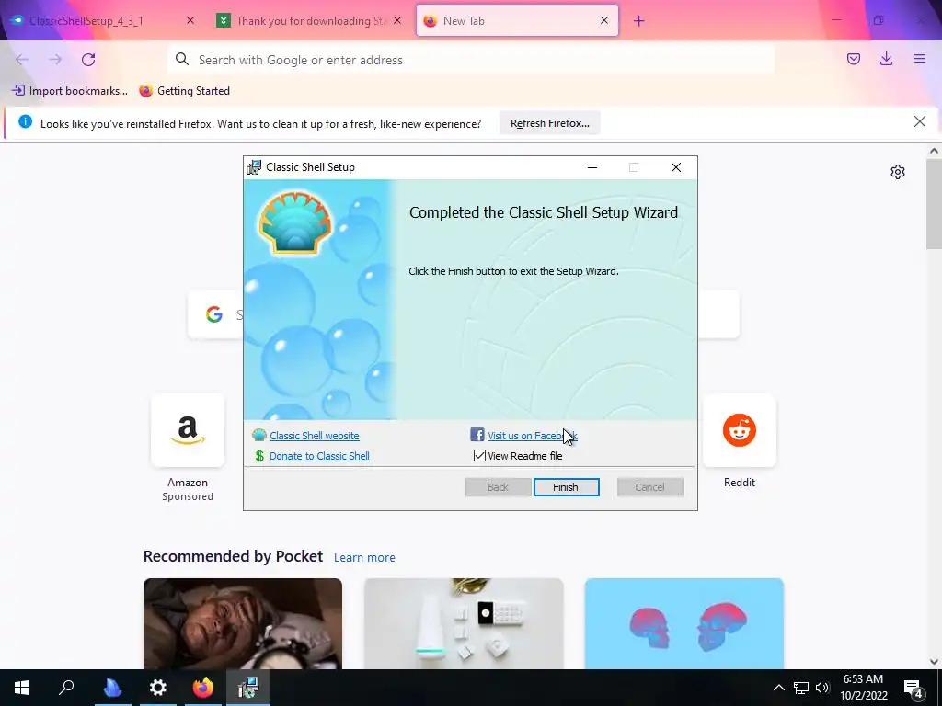Image resolution: width=942 pixels, height=706 pixels.
Task: Open the Reddit shortcut tile
Action: (x=740, y=430)
